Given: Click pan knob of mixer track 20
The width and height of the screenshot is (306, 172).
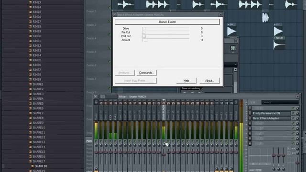Looking at the screenshot, I should (x=149, y=145).
